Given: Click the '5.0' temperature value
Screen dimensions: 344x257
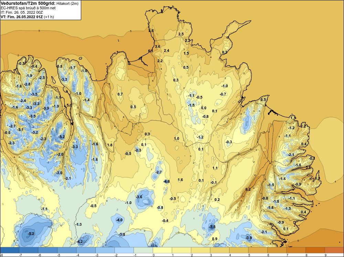Looking at the screenshot, I should click(69, 105).
